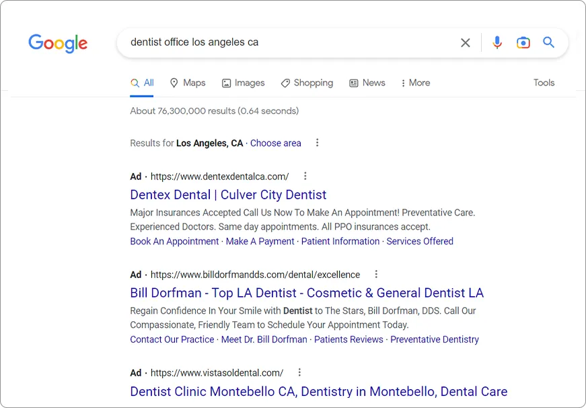
Task: Expand the More menu
Action: pyautogui.click(x=416, y=83)
